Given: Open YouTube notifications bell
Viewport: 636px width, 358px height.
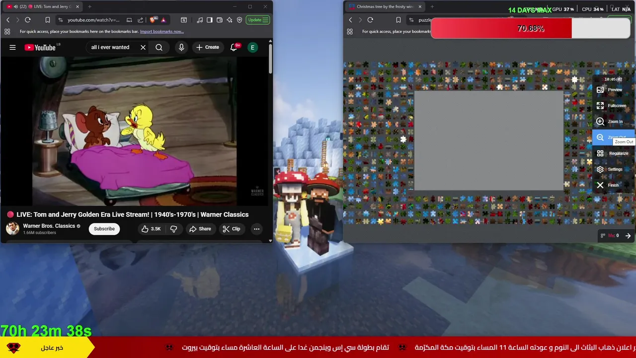Looking at the screenshot, I should (234, 47).
